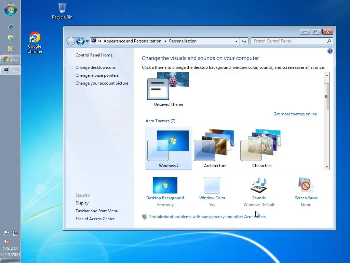Open recent pages dropdown arrow
Viewport: 350px width, 263px height.
point(87,41)
